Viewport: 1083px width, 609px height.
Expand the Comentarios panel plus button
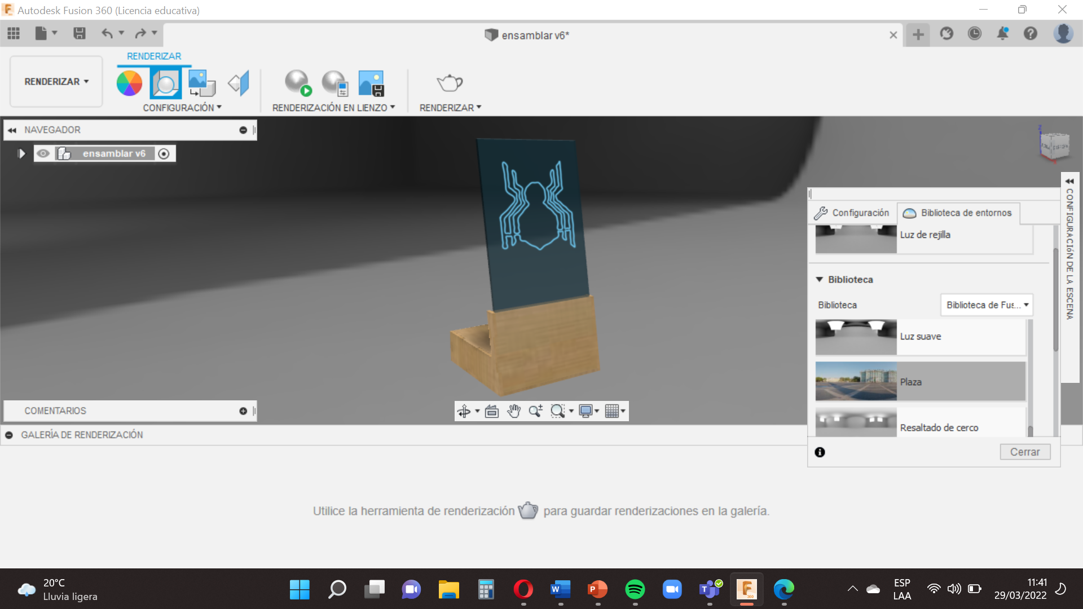[243, 411]
